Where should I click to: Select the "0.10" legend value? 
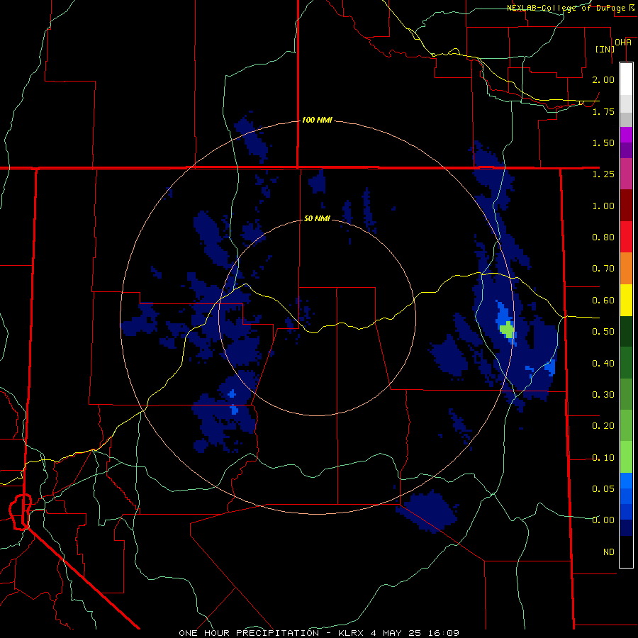pos(603,458)
